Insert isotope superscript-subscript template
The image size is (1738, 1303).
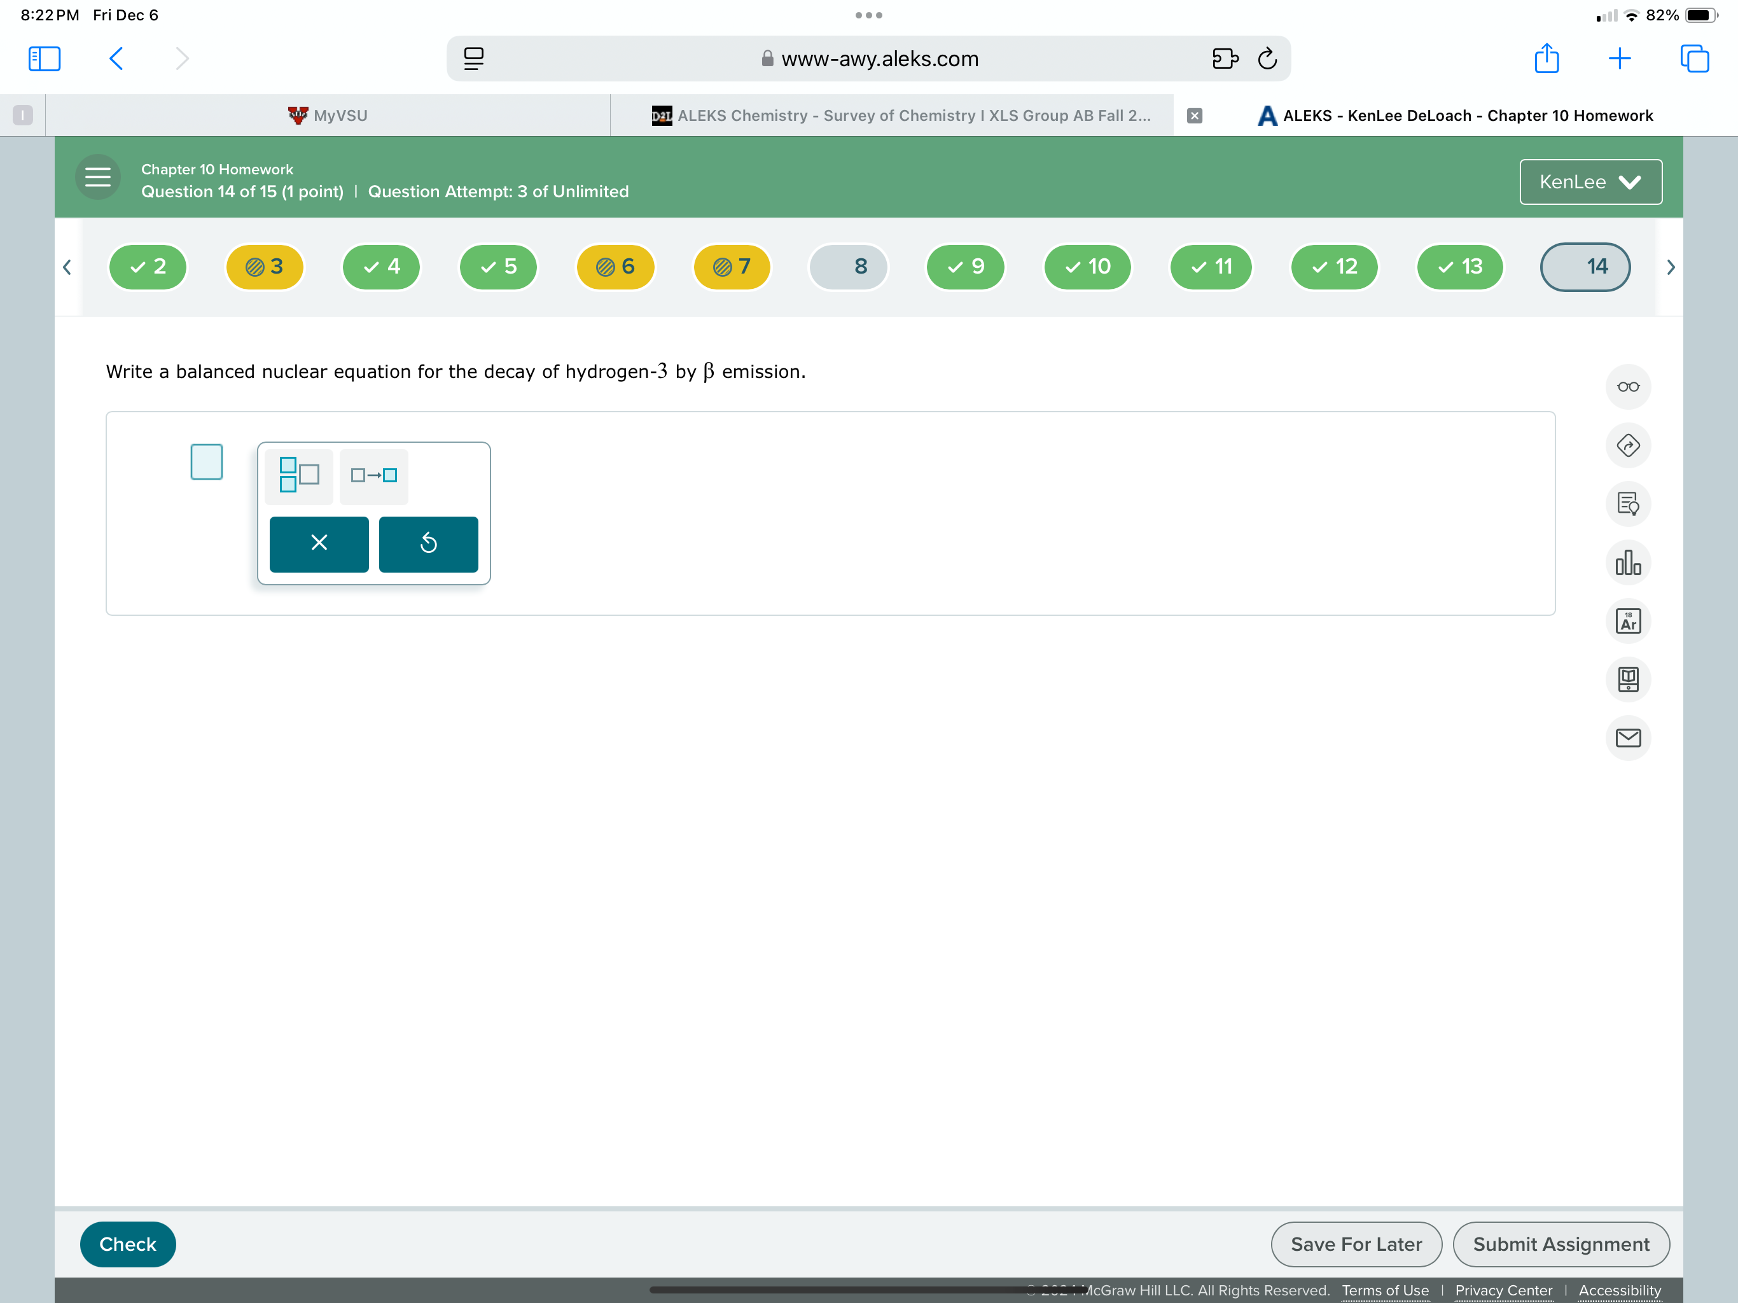[298, 475]
